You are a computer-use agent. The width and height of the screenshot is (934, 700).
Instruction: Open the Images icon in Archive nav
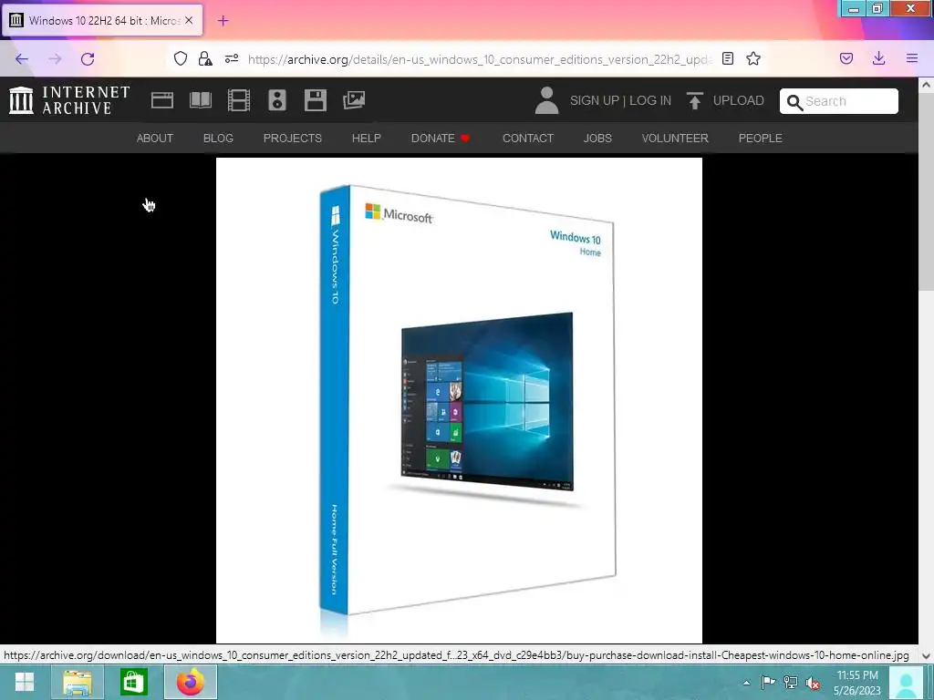pos(354,100)
